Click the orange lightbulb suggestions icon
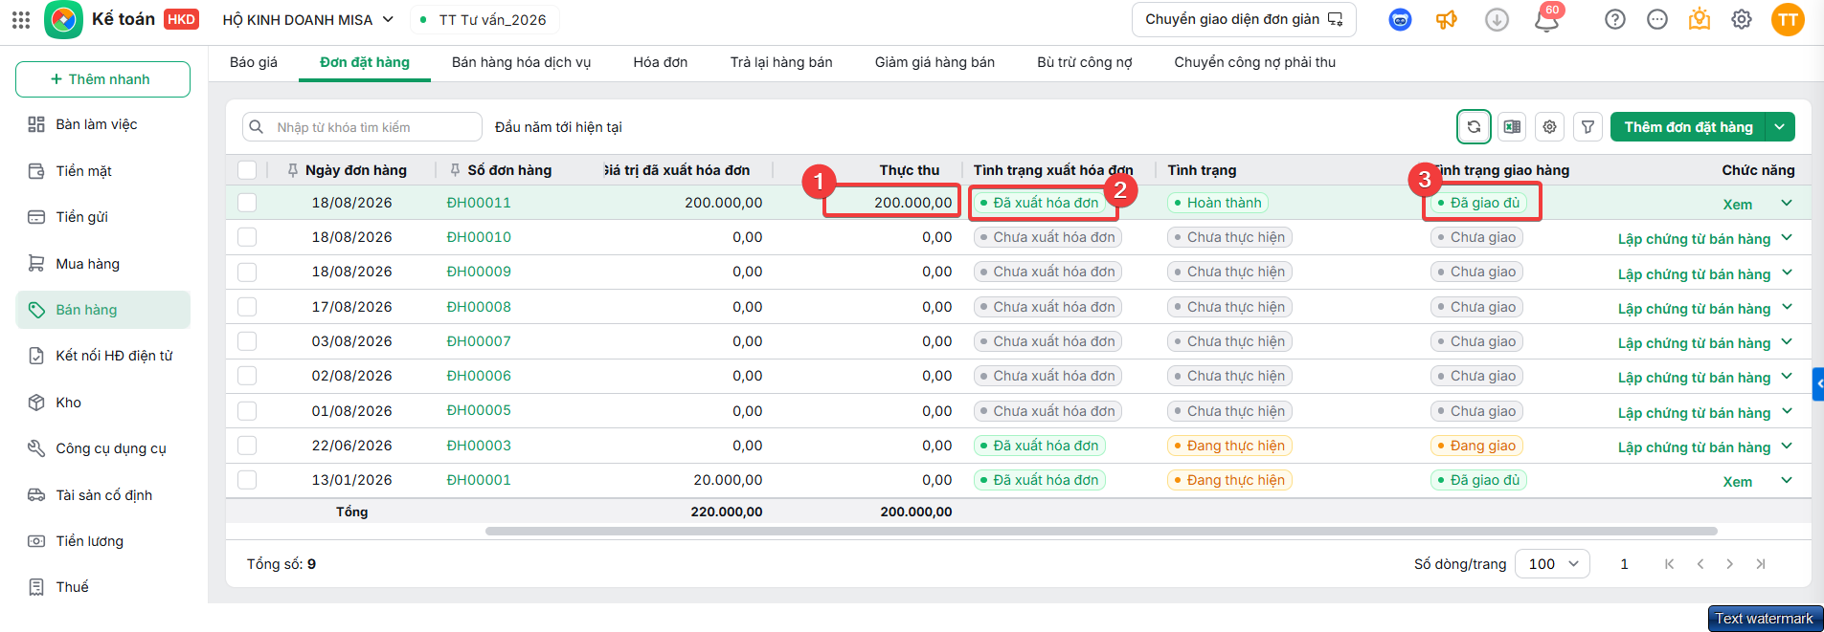This screenshot has height=632, width=1824. pos(1700,19)
